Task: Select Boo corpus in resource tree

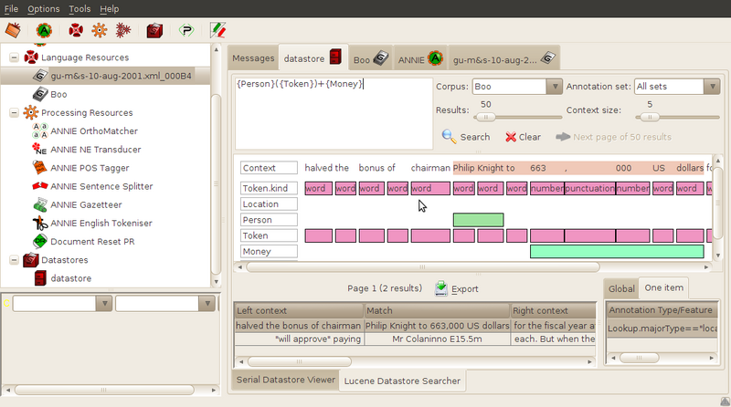Action: [x=58, y=95]
